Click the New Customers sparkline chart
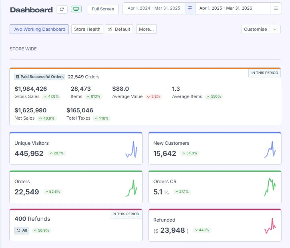 [x=270, y=149]
